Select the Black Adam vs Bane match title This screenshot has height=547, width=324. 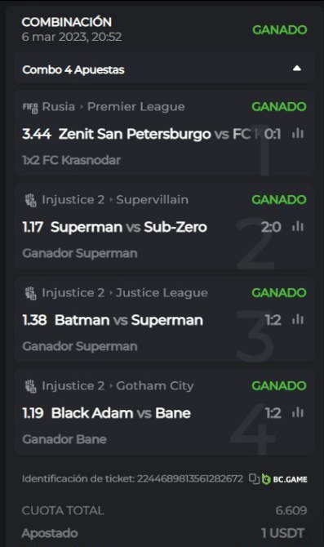(121, 413)
